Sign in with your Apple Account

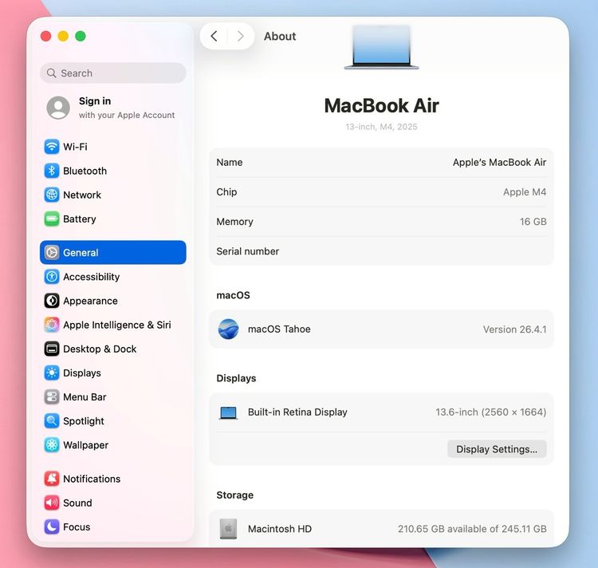[x=113, y=108]
